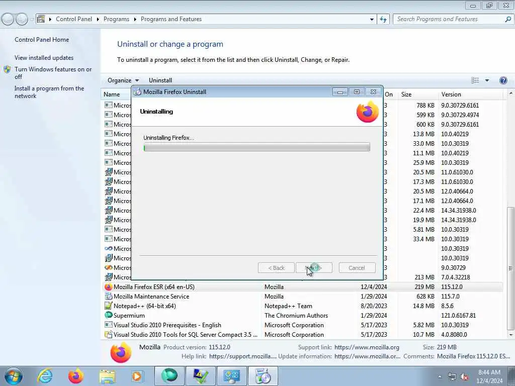
Task: Select Visual Studio 2010 Prerequisites icon
Action: point(109,325)
